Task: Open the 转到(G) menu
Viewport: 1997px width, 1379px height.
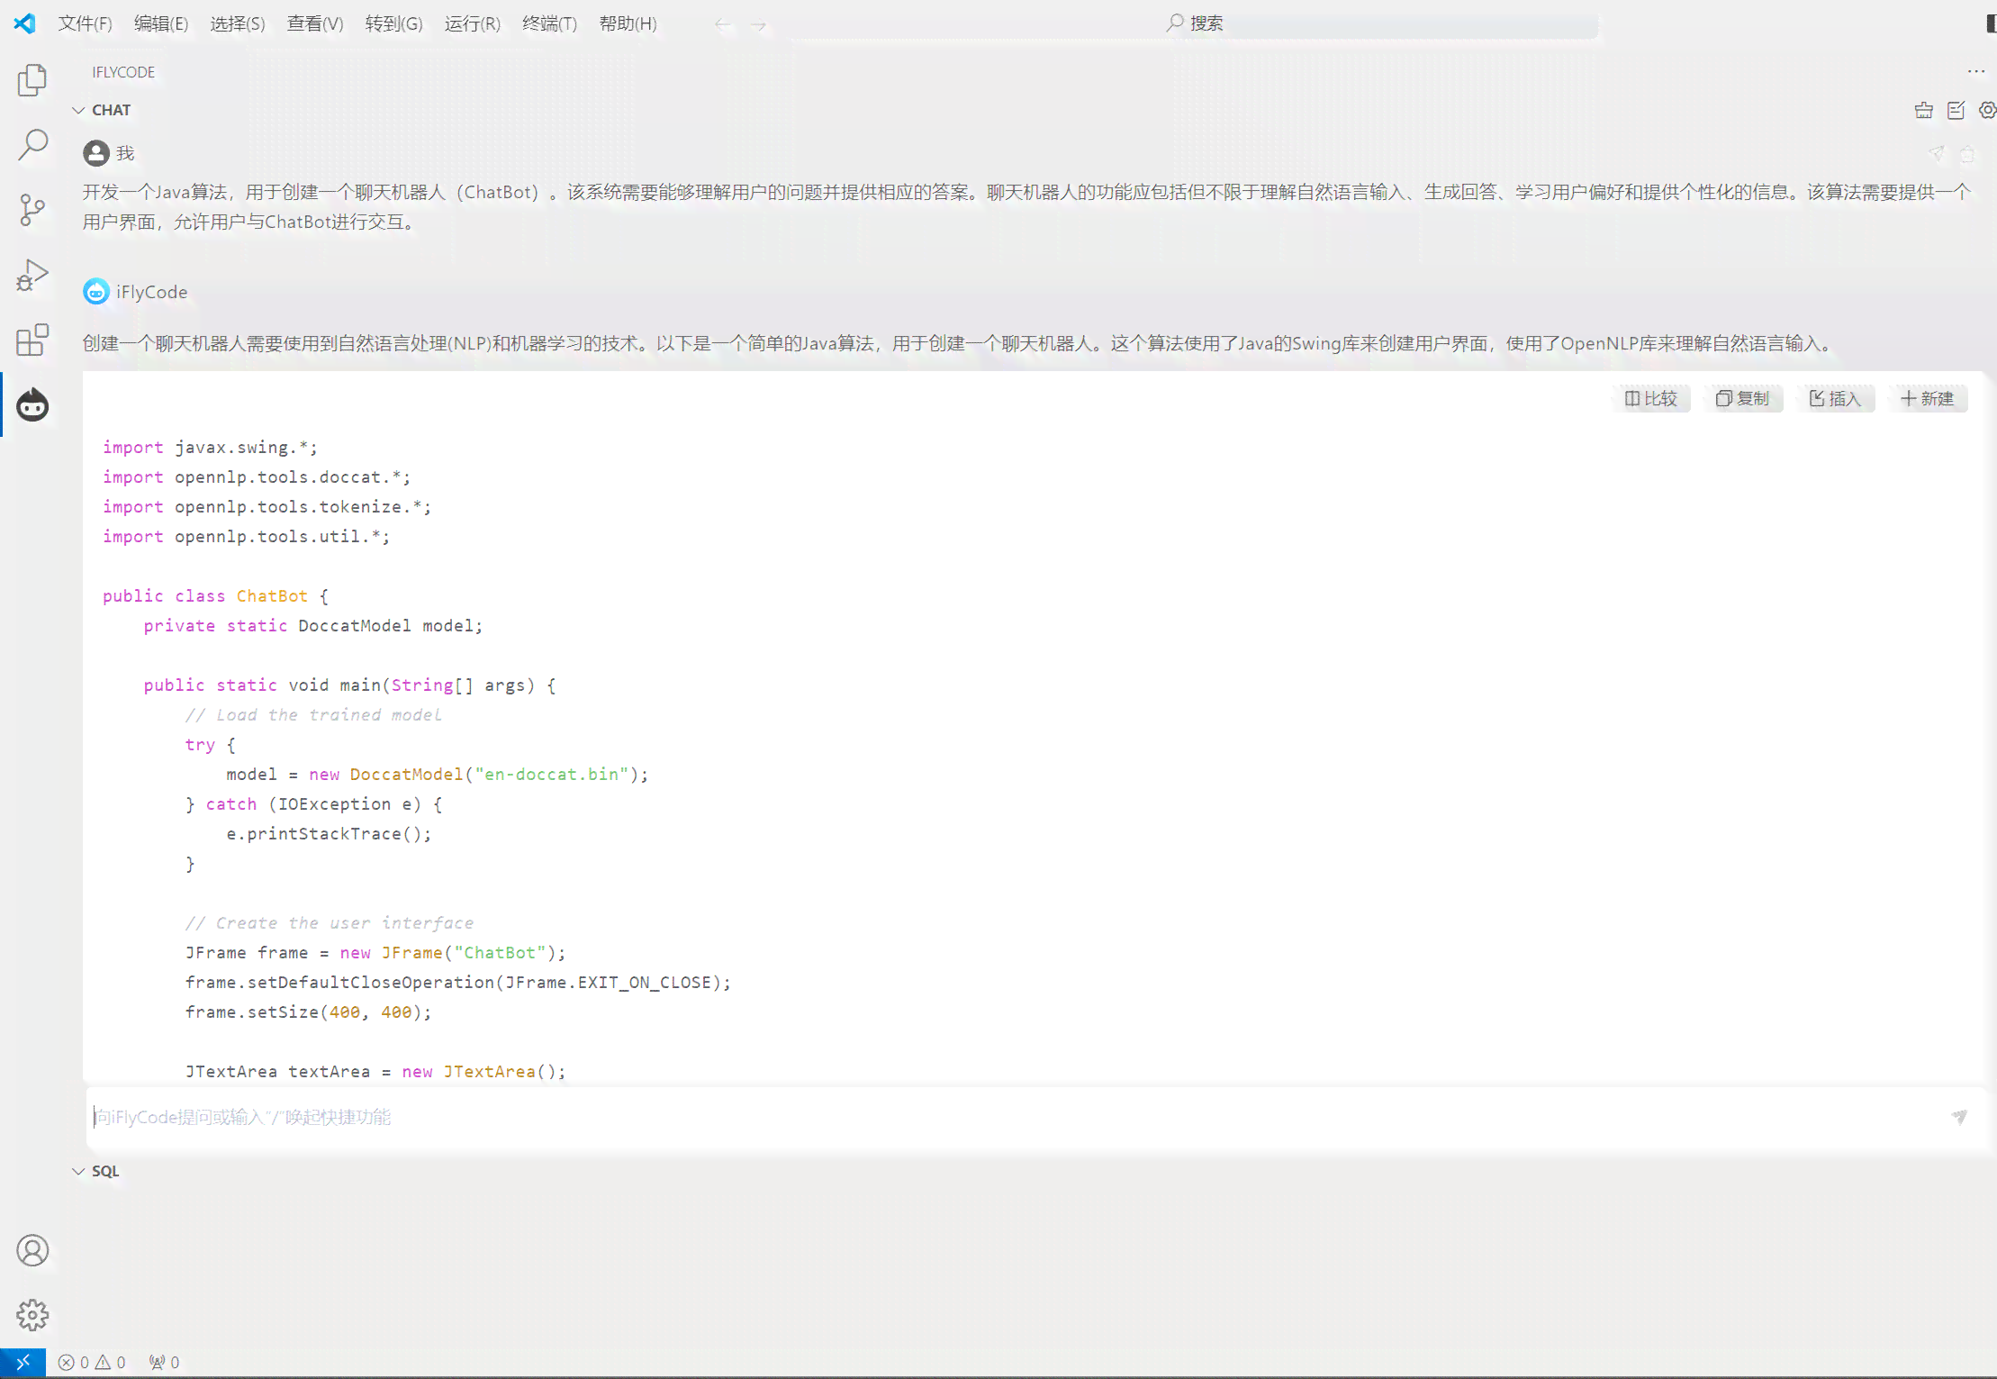Action: pyautogui.click(x=394, y=23)
